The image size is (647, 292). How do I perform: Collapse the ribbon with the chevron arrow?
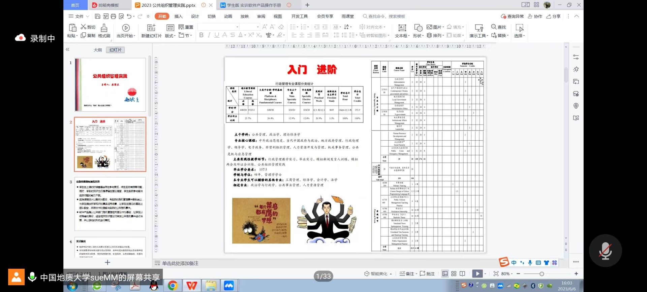577,16
